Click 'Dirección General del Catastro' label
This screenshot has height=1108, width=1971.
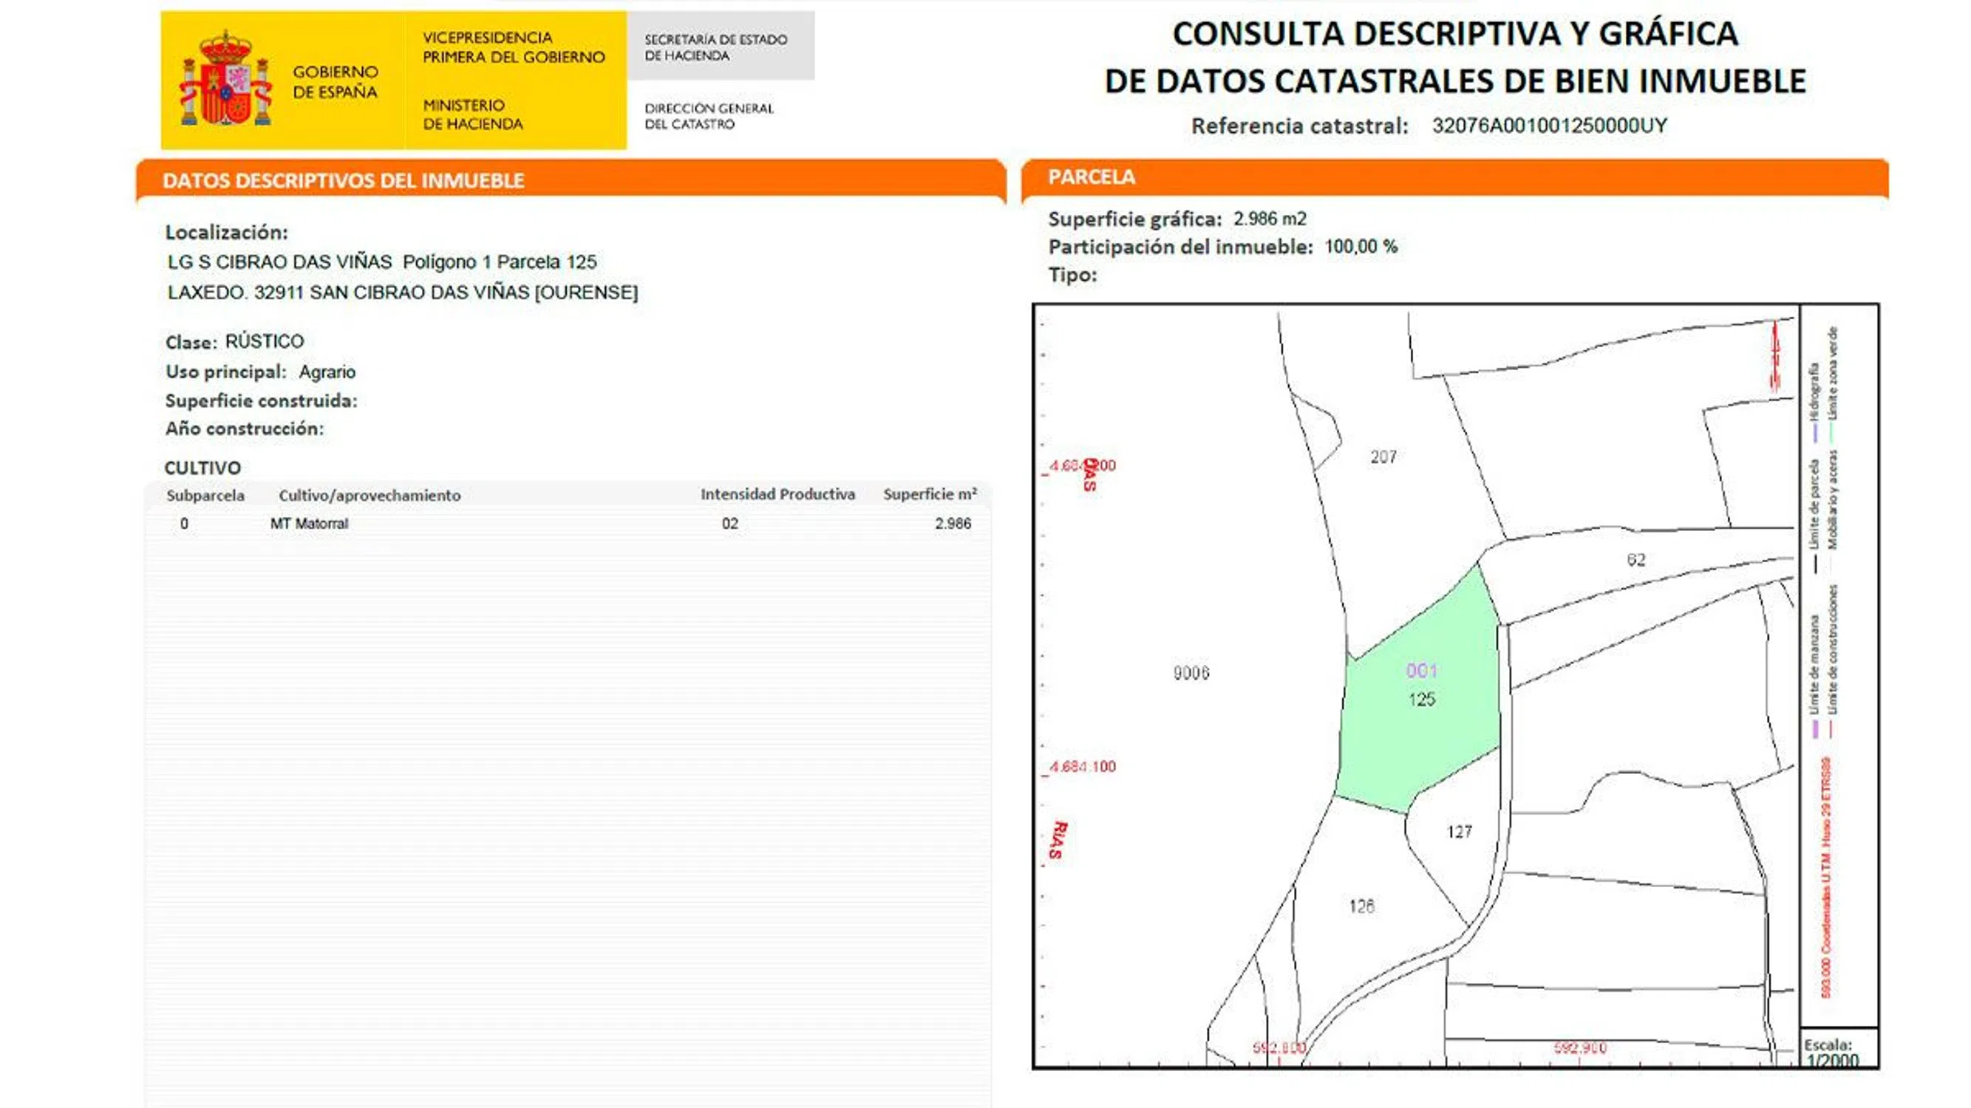click(709, 116)
